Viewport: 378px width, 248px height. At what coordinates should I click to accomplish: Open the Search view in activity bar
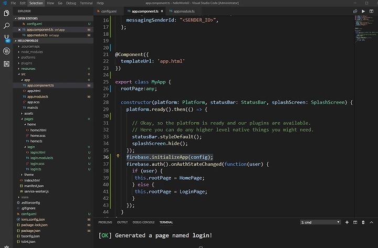point(6,26)
